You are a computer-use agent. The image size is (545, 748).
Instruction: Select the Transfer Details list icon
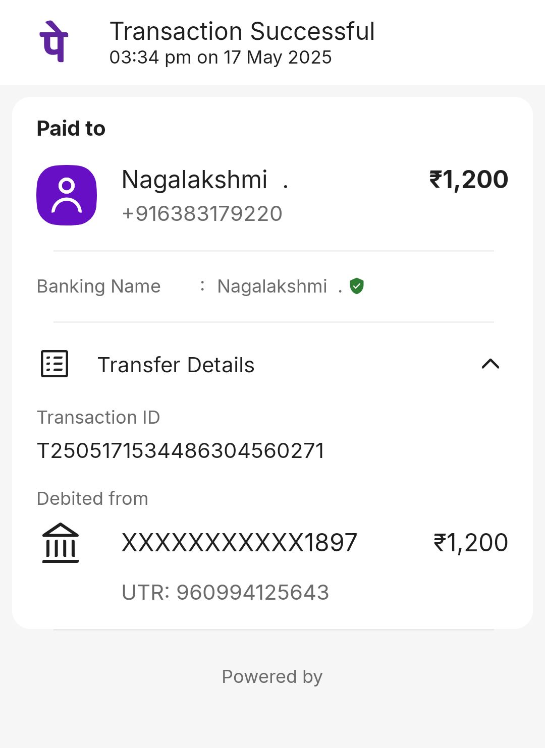pos(54,364)
